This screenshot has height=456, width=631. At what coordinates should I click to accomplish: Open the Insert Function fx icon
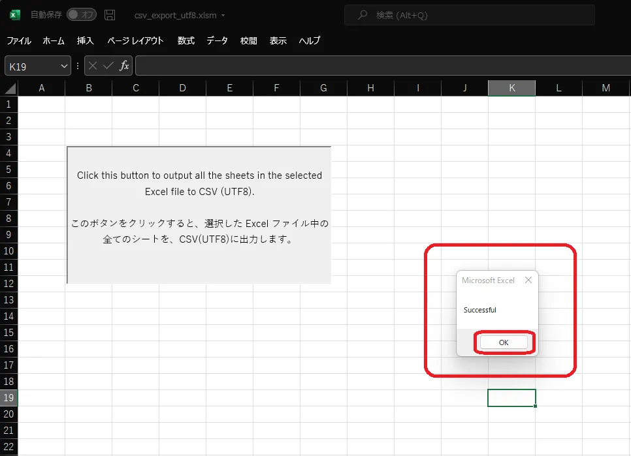124,66
